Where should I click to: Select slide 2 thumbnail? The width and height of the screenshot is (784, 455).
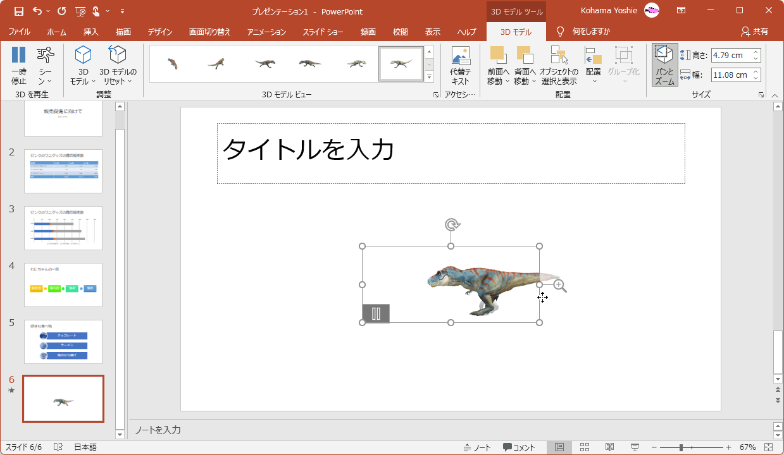point(63,171)
